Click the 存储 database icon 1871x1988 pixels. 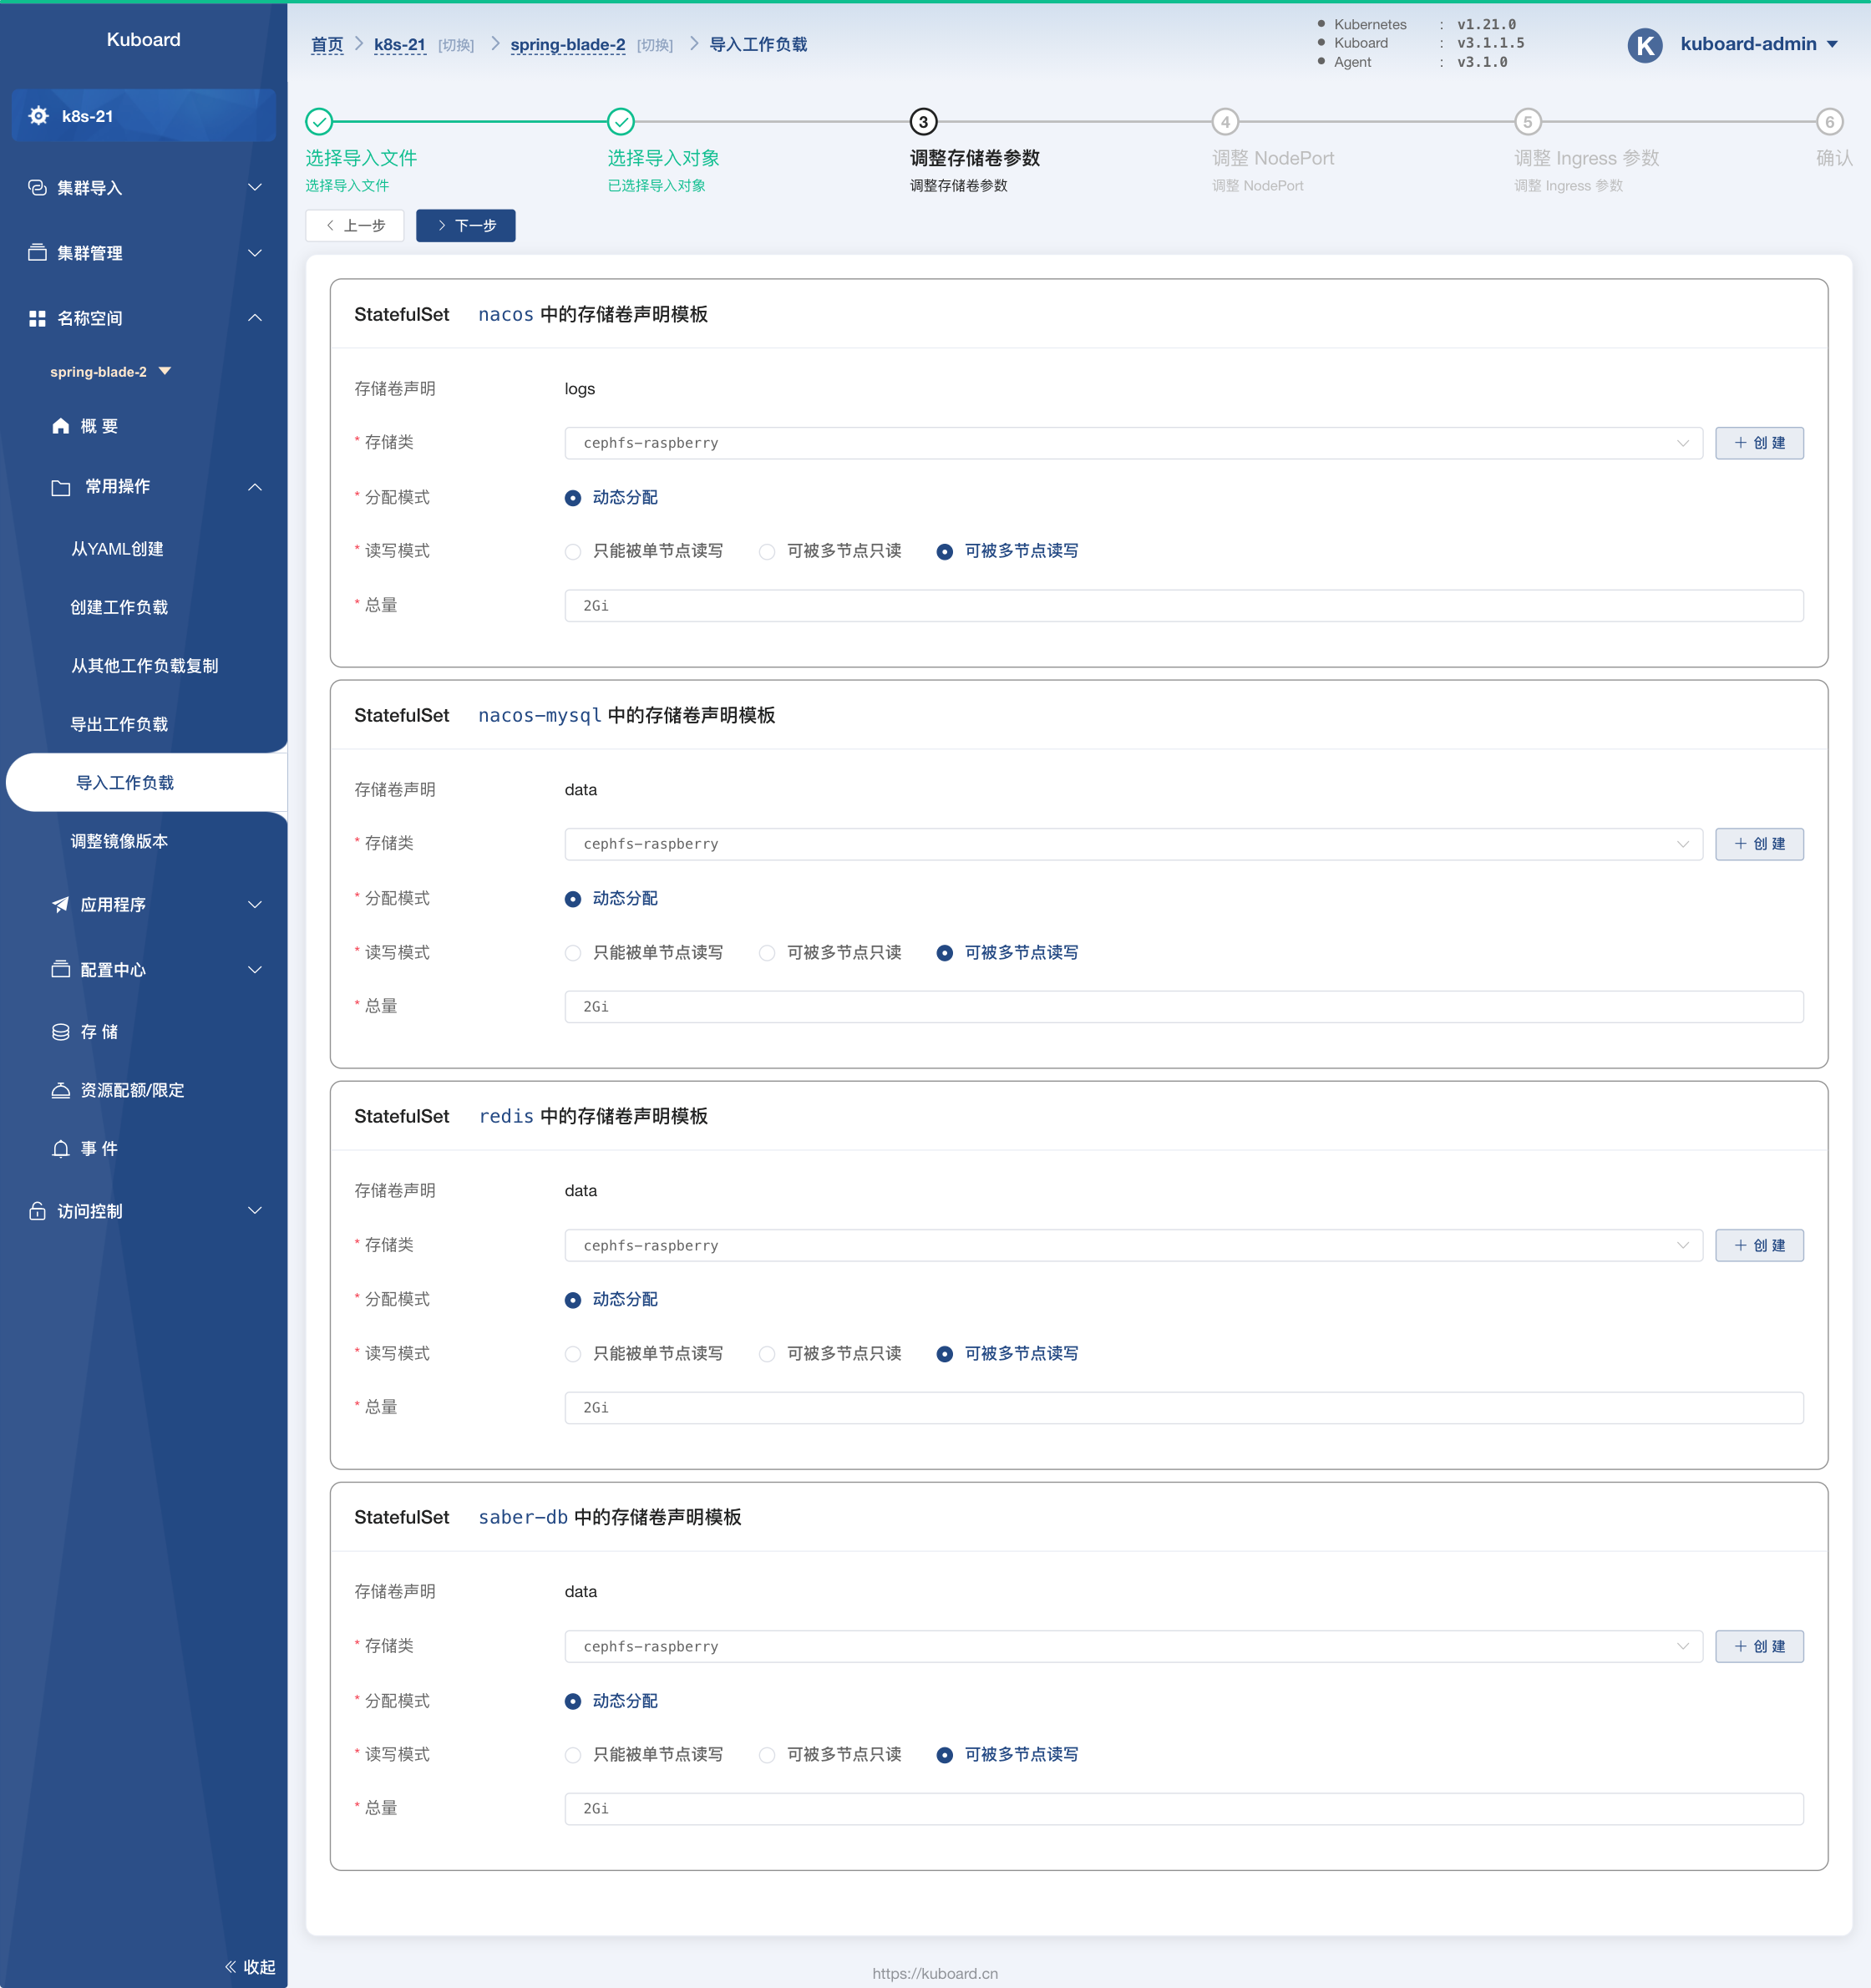pos(60,1032)
